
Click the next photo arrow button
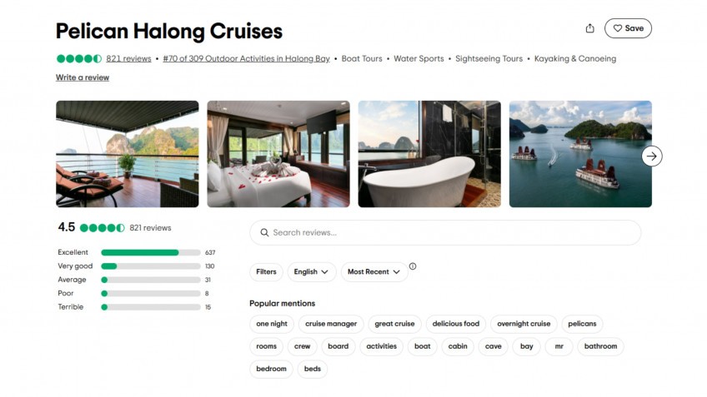click(x=652, y=156)
